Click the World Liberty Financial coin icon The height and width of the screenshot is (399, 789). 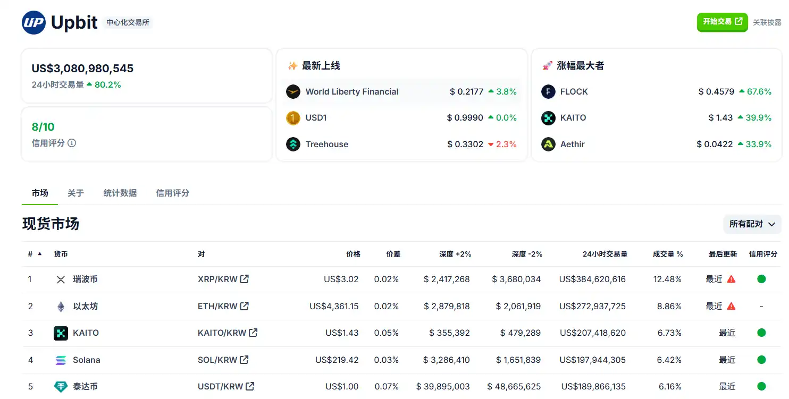(293, 92)
